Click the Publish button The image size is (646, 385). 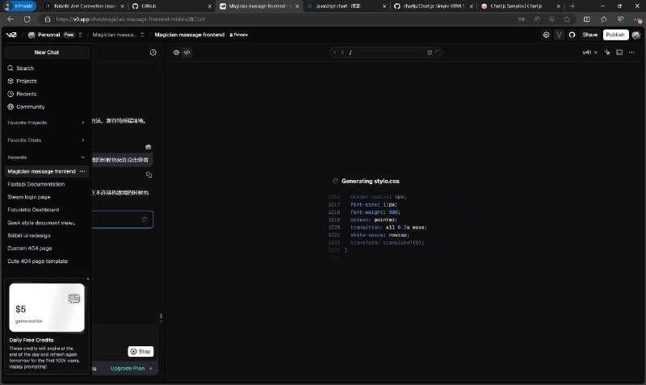coord(615,35)
